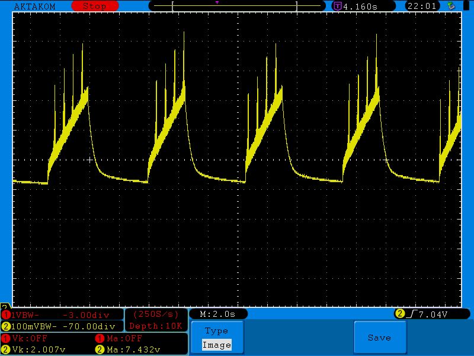Screen dimensions: 474x356
Task: Click the USB connection status icon
Action: (x=451, y=6)
